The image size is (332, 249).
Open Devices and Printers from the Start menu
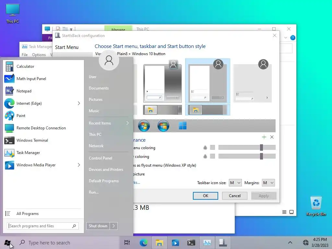[106, 170]
